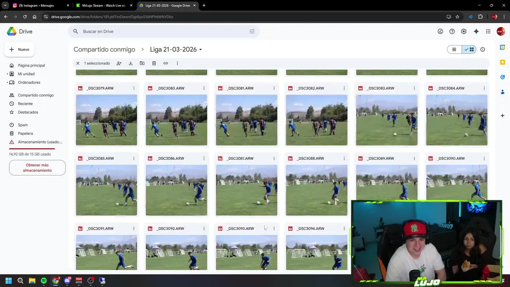Open Mi unidad in sidebar
Screen dimensions: 510x287
coord(26,74)
